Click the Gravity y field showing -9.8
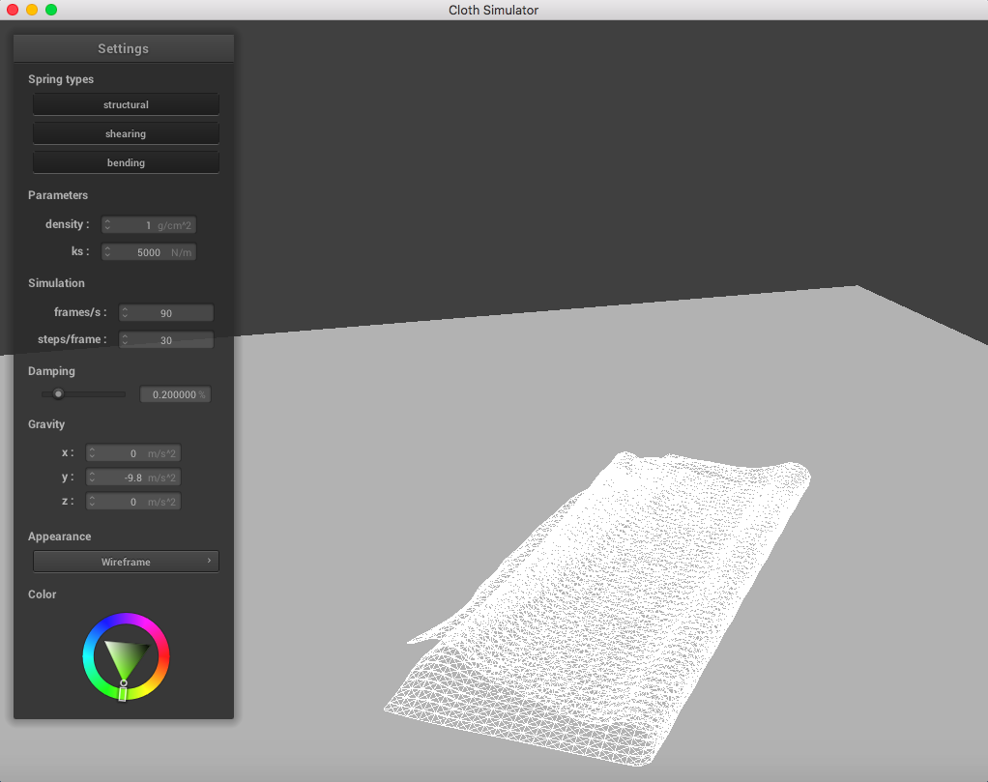Screen dimensions: 988x782 pyautogui.click(x=133, y=478)
